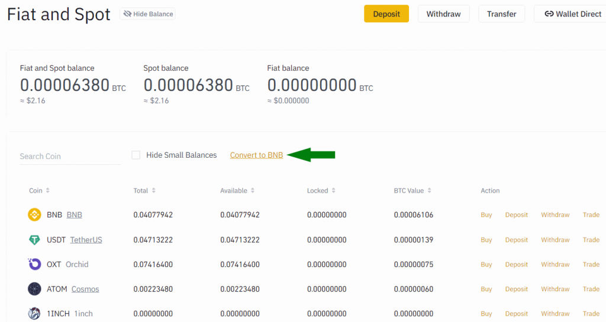
Task: Select Trade for the ATOM row
Action: [591, 289]
